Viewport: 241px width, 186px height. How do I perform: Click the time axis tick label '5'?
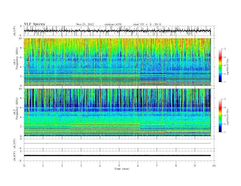pyautogui.click(x=119, y=166)
